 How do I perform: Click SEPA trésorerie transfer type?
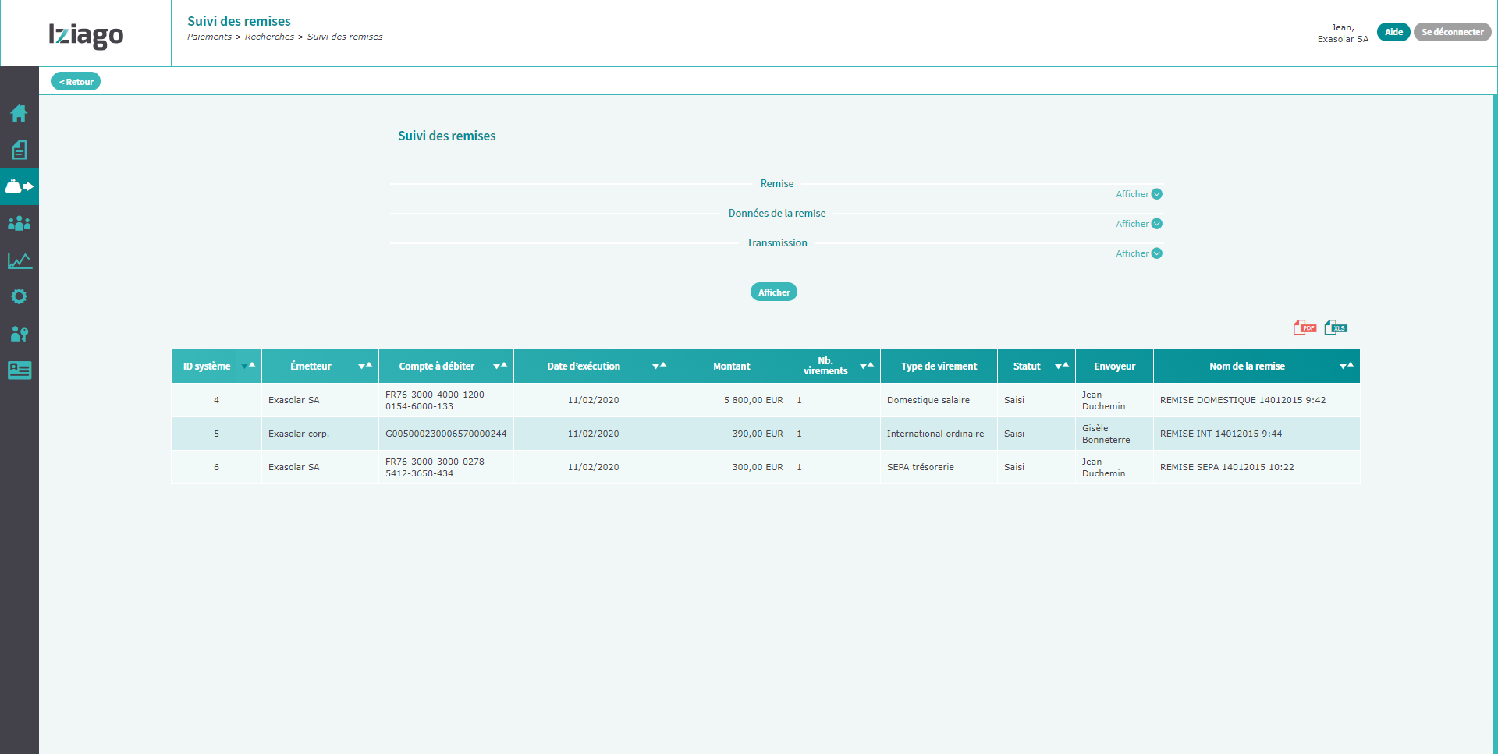[x=921, y=467]
